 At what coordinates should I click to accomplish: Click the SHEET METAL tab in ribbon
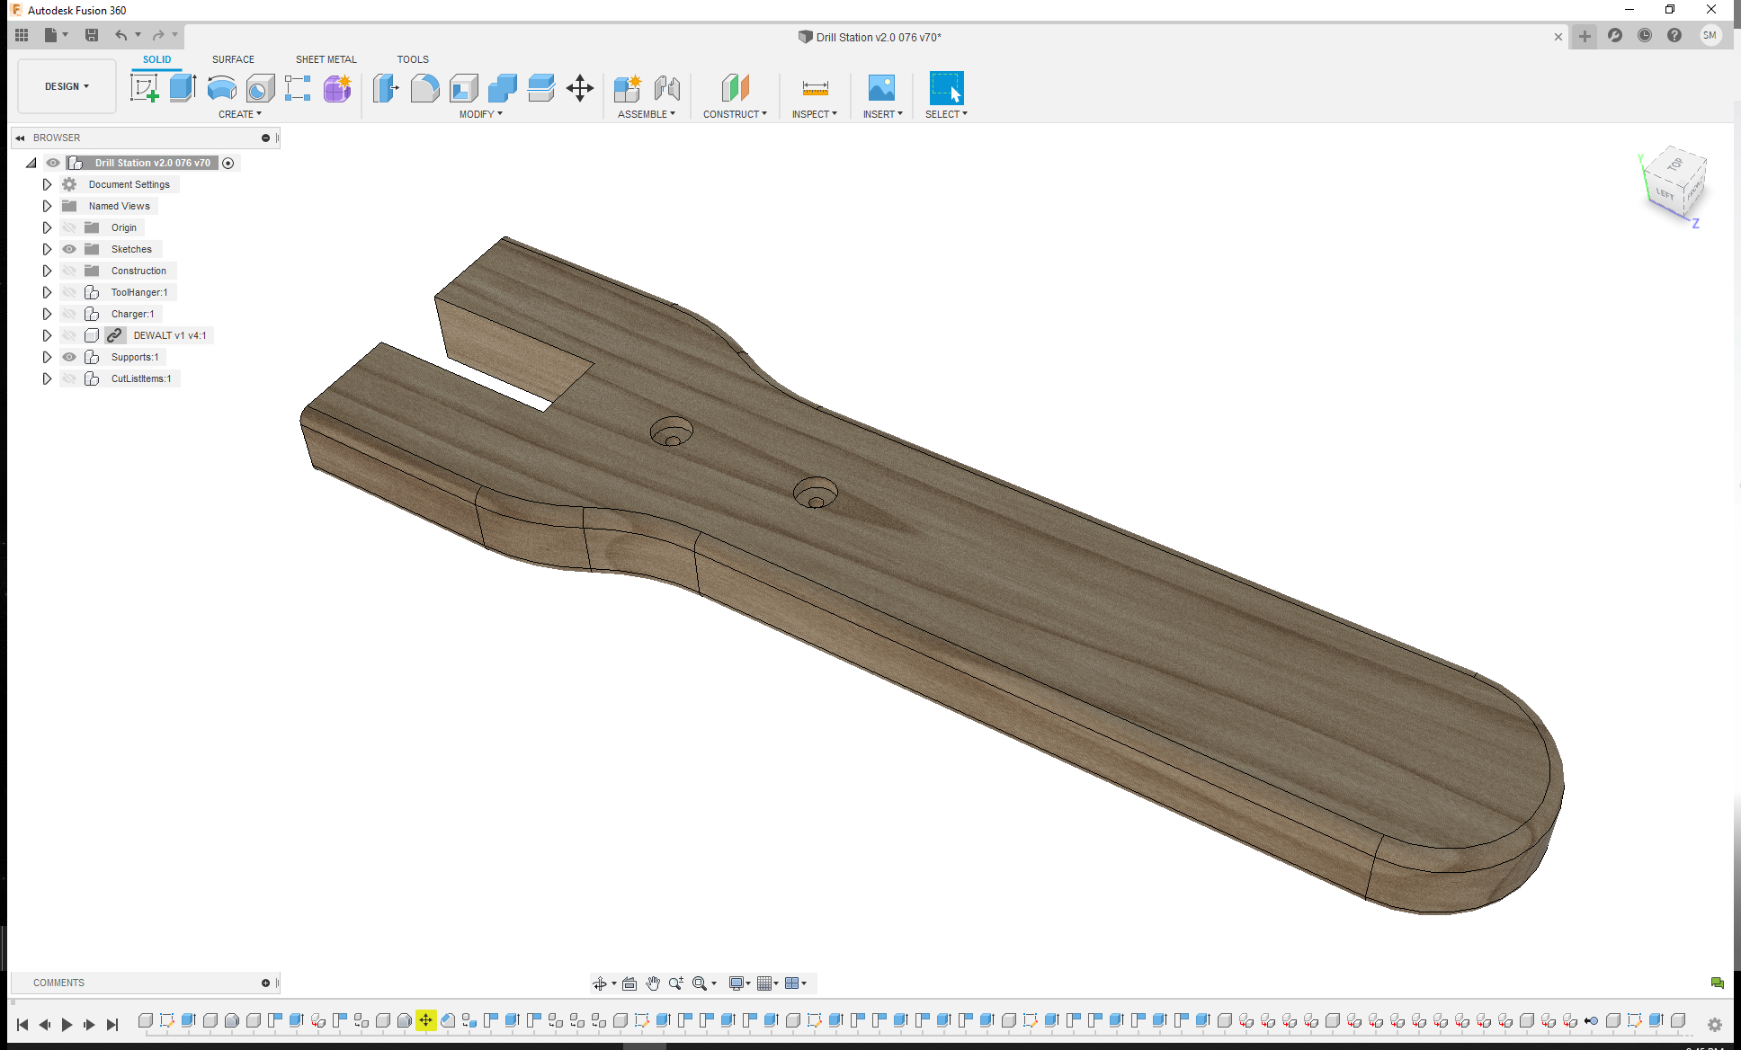tap(324, 58)
